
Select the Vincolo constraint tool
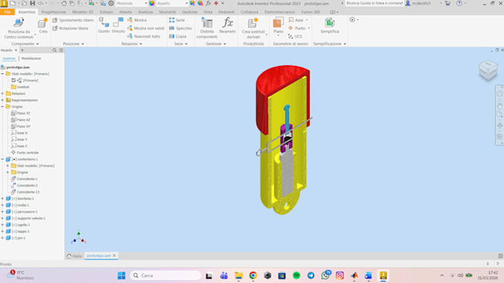(118, 25)
